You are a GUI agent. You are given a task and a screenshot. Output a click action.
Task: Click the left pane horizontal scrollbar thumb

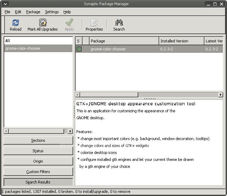(36, 131)
